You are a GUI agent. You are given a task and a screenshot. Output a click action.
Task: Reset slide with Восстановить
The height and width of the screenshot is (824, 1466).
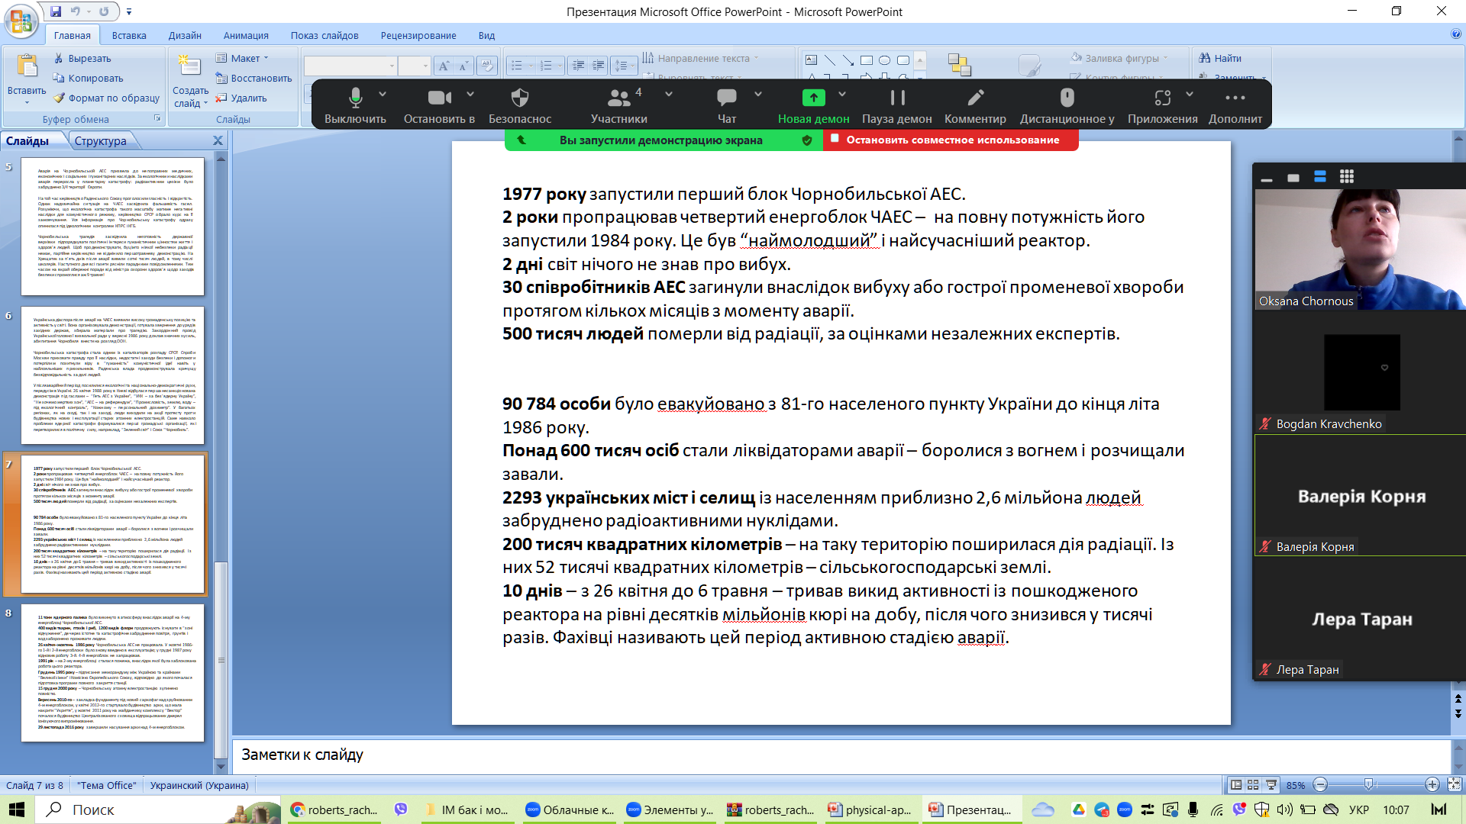click(254, 78)
